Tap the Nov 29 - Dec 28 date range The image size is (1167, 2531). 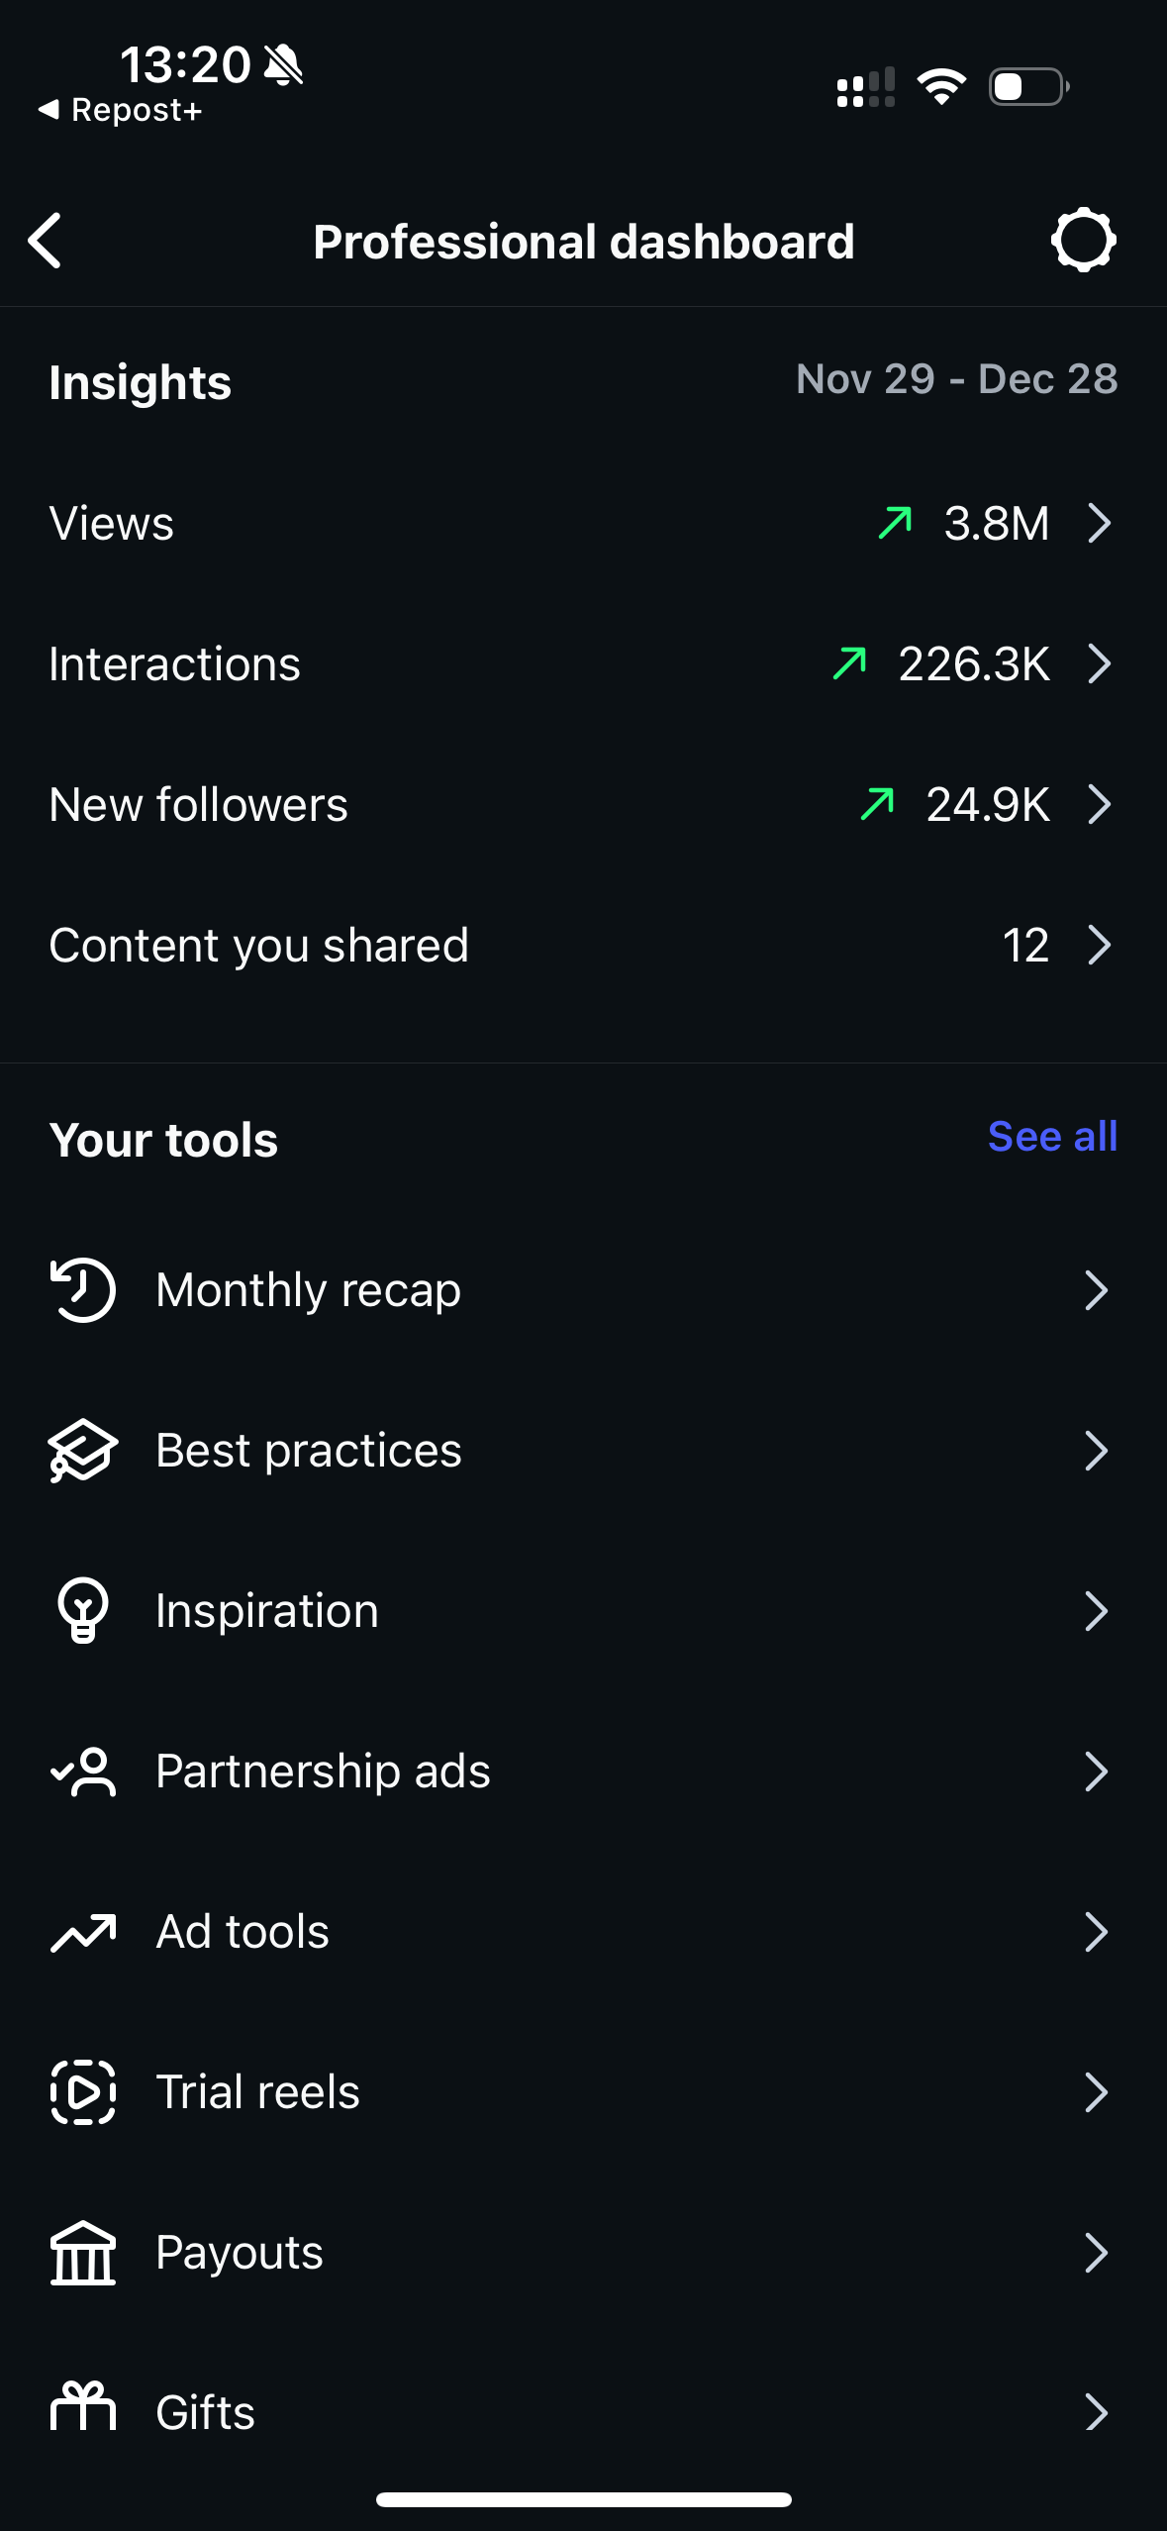tap(956, 379)
